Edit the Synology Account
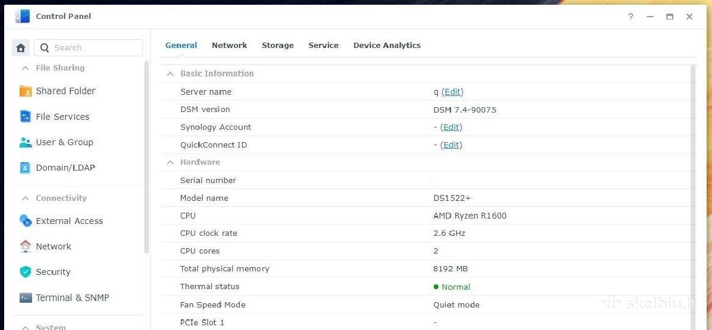This screenshot has height=330, width=712. 451,127
